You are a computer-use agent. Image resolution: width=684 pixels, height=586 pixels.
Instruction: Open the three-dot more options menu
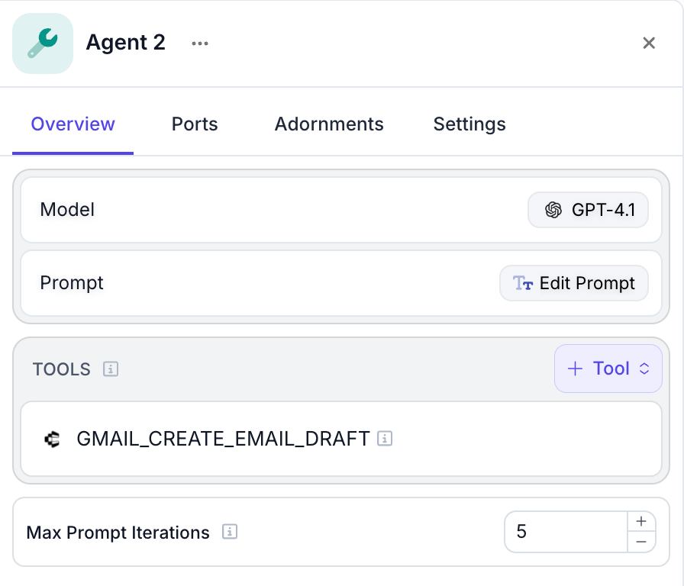[x=200, y=43]
